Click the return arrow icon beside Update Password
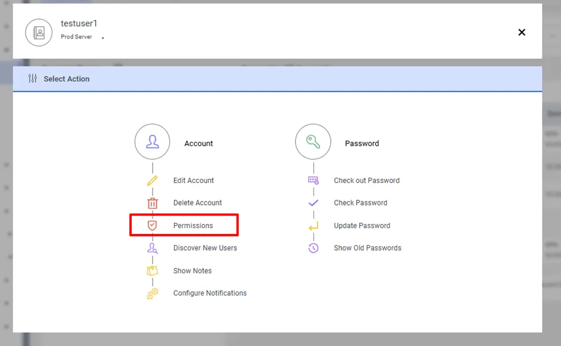This screenshot has width=561, height=346. 313,226
